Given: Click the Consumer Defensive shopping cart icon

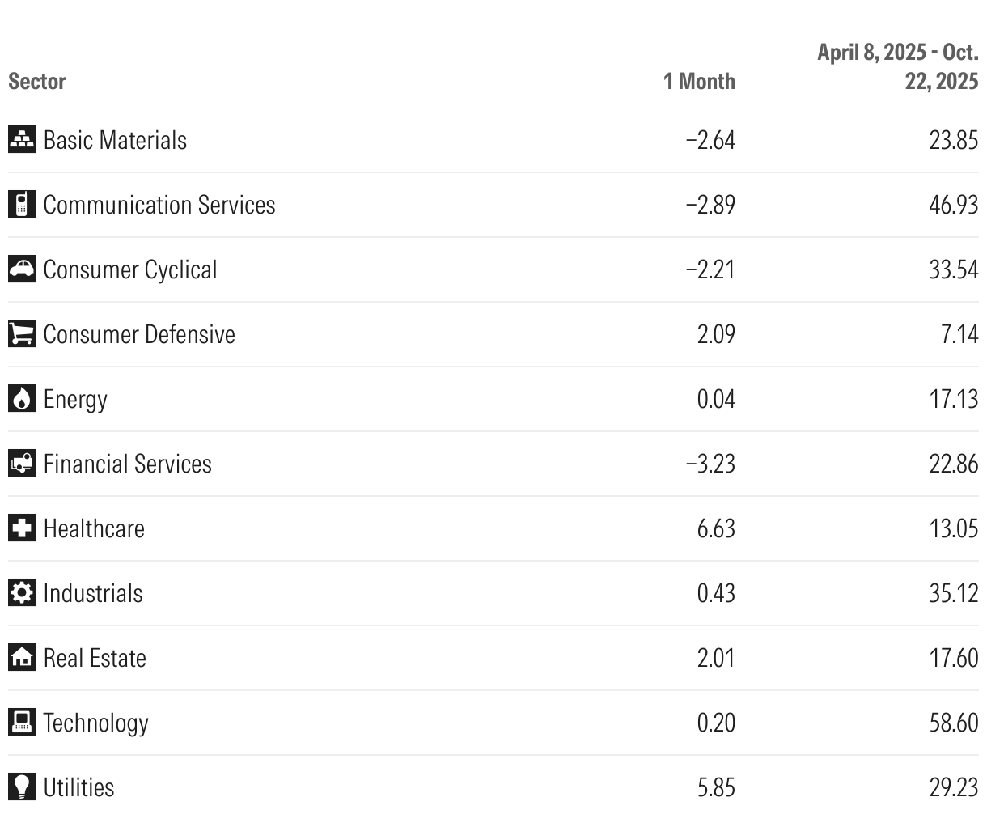Looking at the screenshot, I should coord(22,333).
